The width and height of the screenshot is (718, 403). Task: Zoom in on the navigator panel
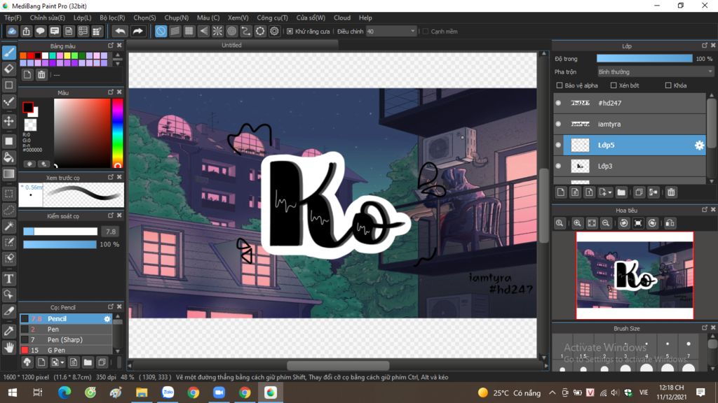click(577, 223)
